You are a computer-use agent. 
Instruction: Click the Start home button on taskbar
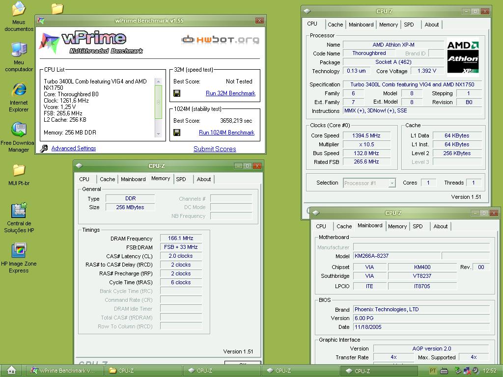(x=11, y=371)
